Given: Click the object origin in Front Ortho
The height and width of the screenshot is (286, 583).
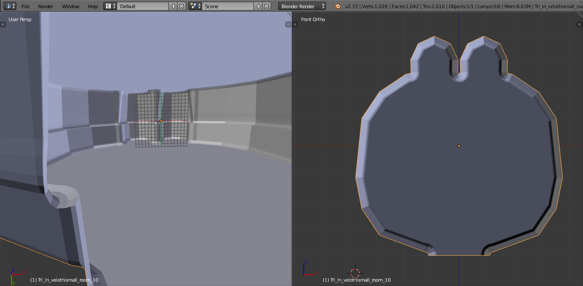Looking at the screenshot, I should point(459,146).
